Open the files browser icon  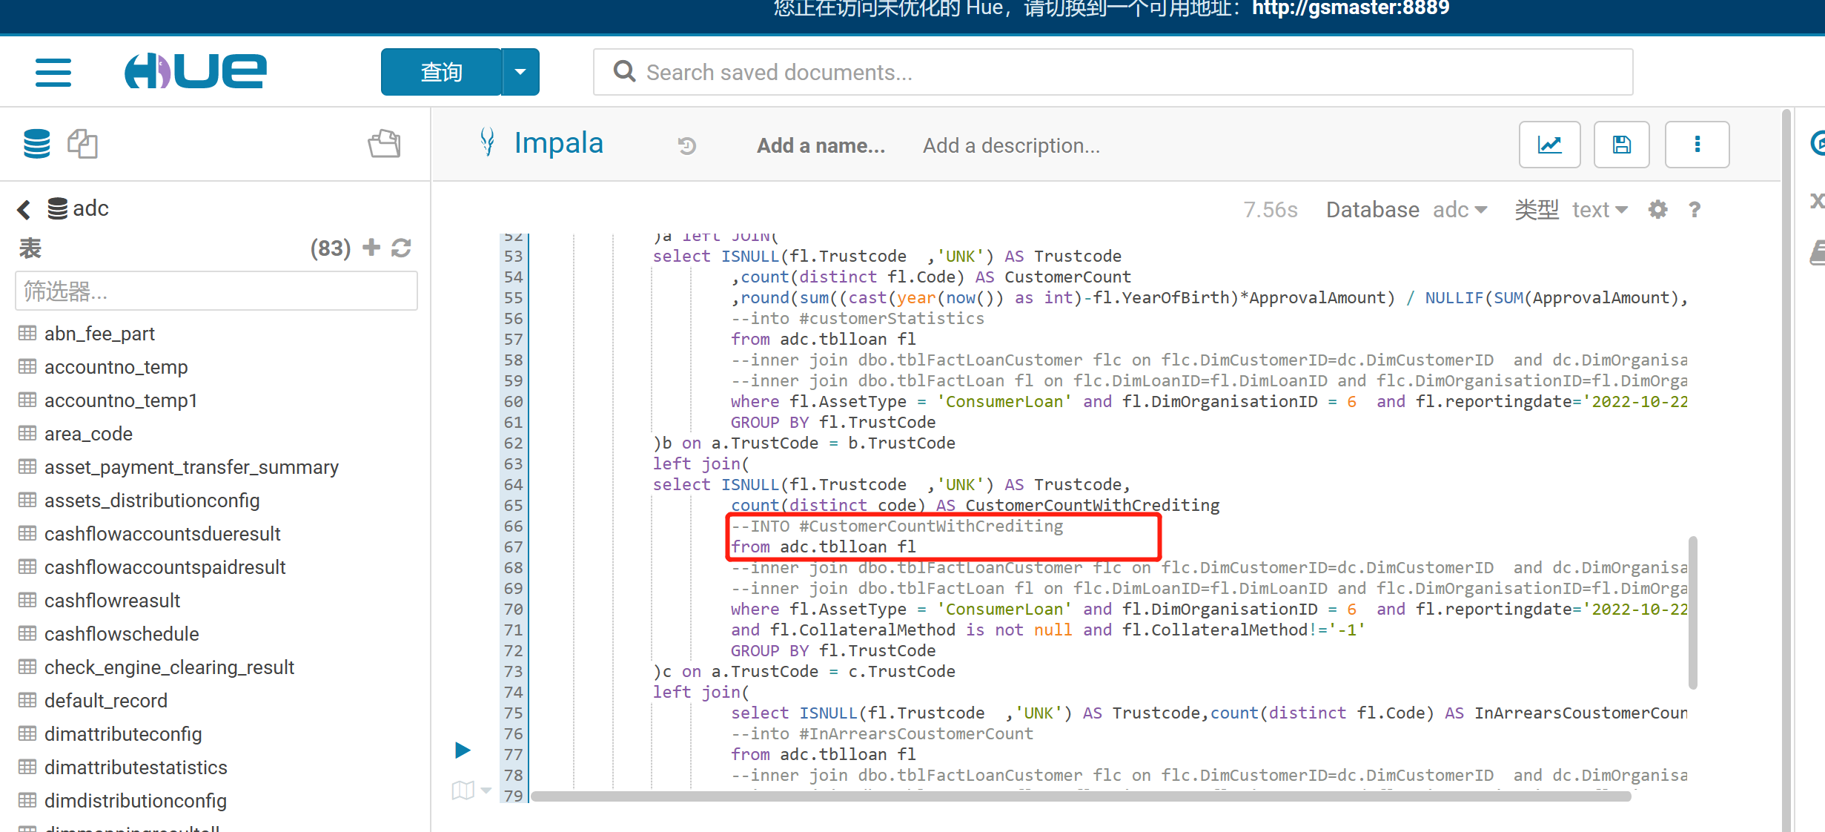click(384, 144)
